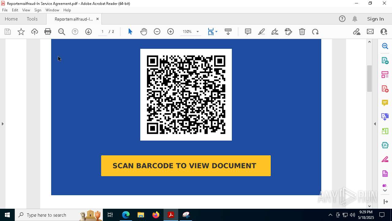The image size is (392, 221).
Task: Open Find text magnifier tool
Action: coord(62,32)
